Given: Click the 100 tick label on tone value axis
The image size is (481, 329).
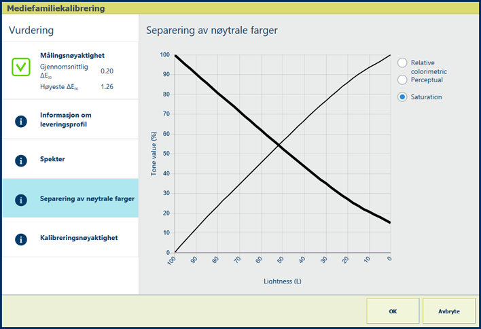Looking at the screenshot, I should 164,54.
